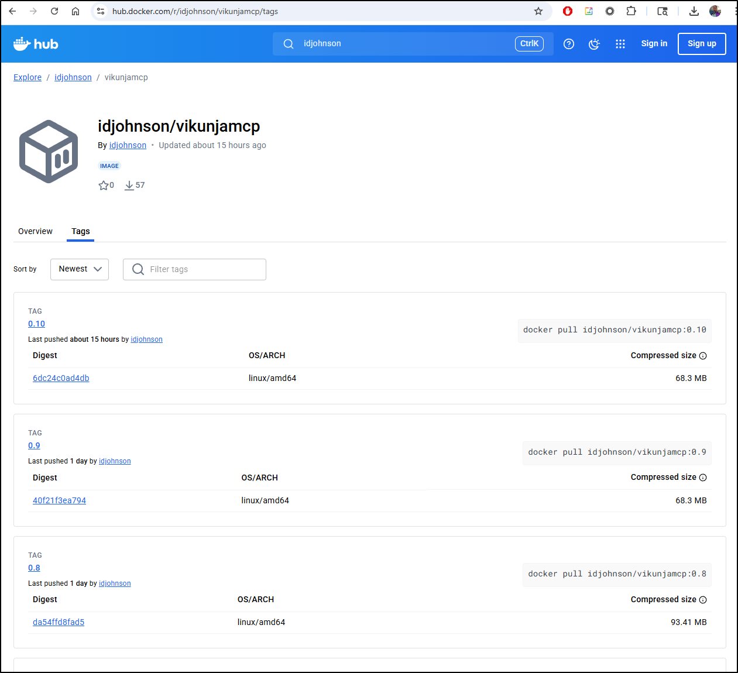Switch to the Overview tab
The height and width of the screenshot is (673, 738).
35,232
